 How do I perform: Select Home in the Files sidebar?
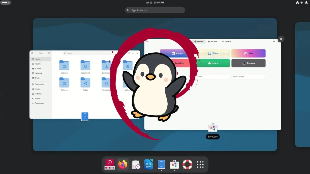click(x=41, y=59)
